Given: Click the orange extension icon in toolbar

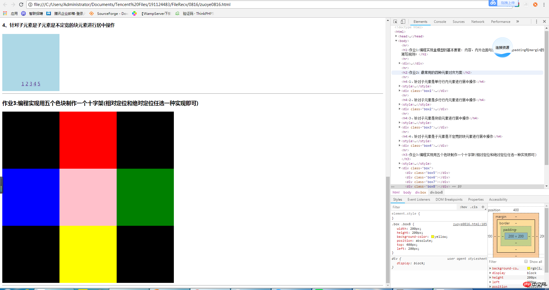Looking at the screenshot, I should (x=535, y=5).
